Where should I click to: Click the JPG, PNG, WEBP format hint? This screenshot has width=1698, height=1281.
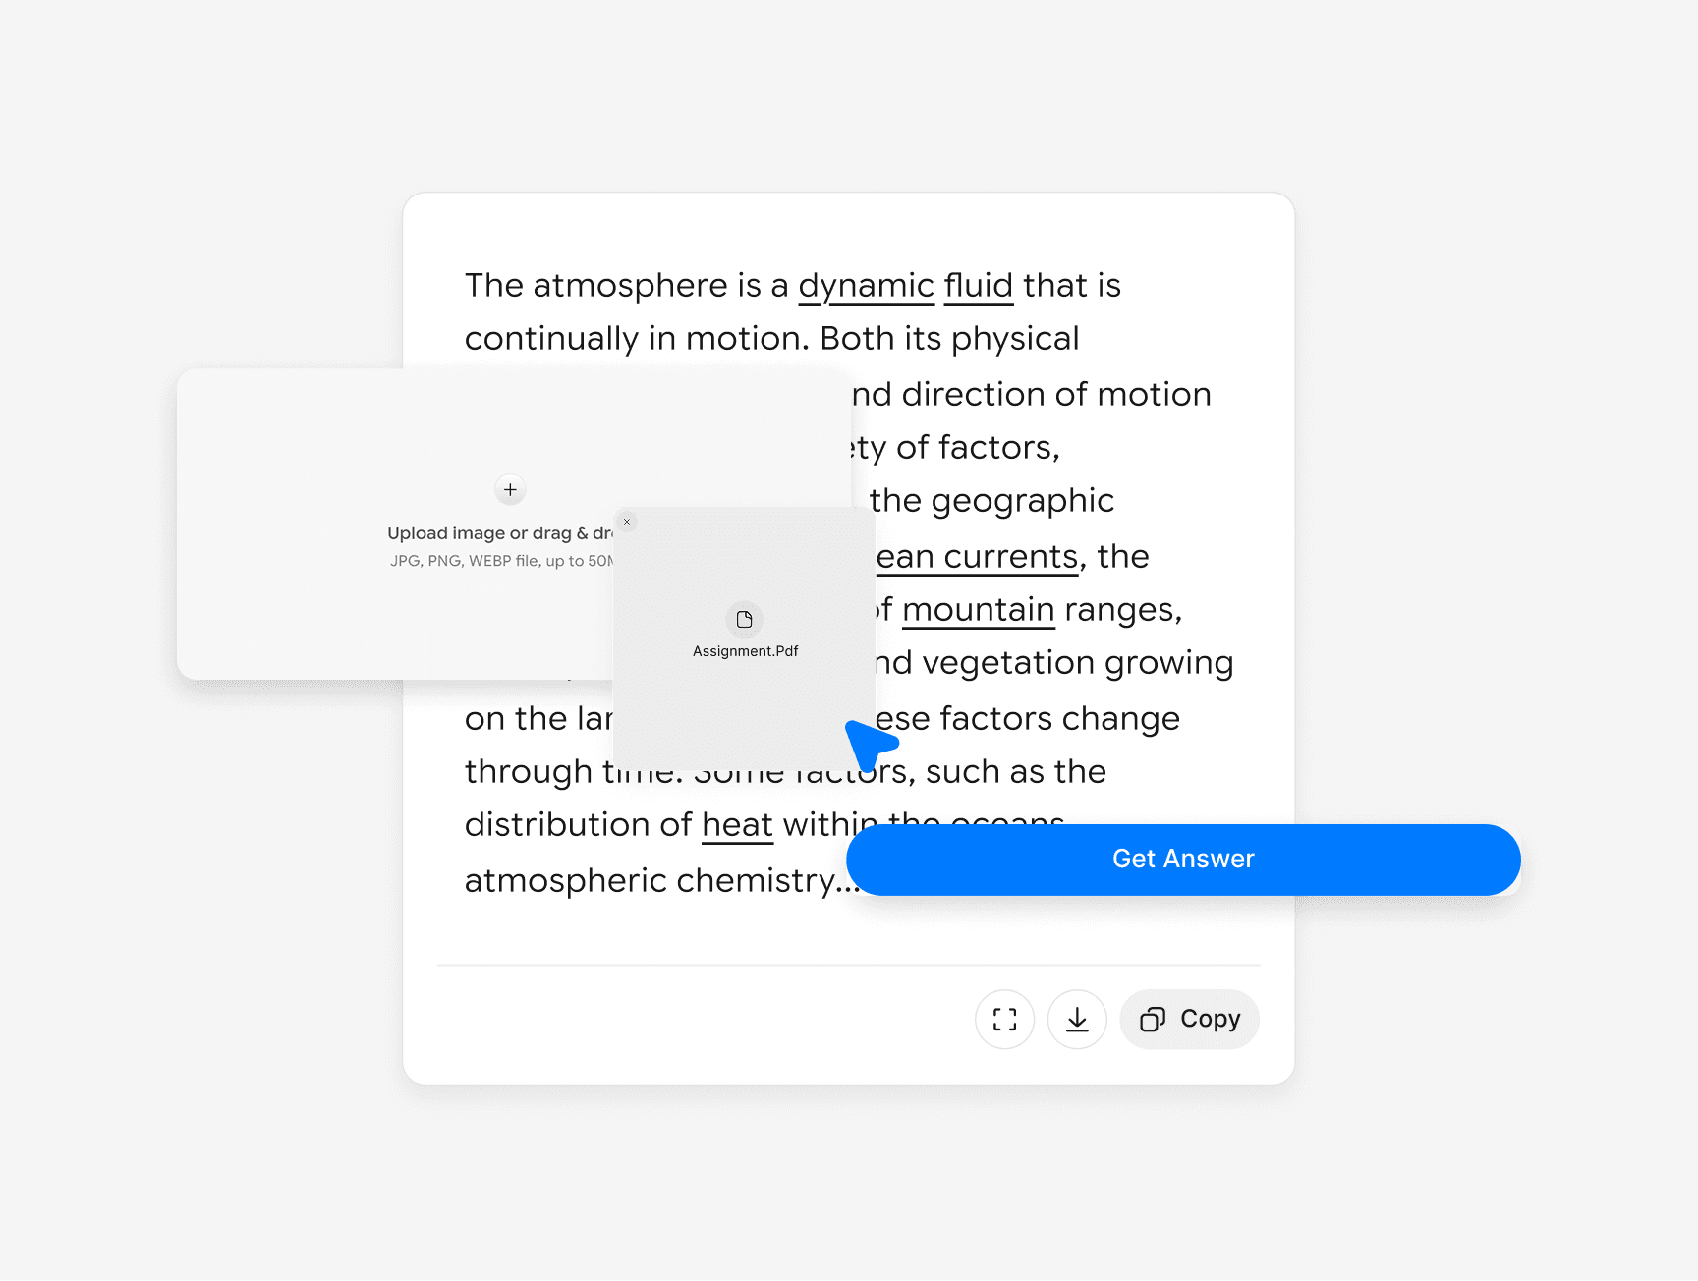[500, 561]
